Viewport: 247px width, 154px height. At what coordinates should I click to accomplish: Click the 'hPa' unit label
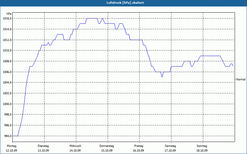click(x=9, y=14)
